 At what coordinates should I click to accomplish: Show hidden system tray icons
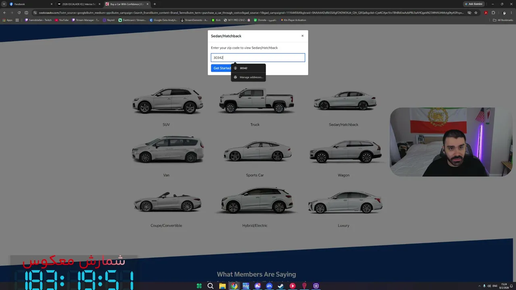tap(479, 286)
